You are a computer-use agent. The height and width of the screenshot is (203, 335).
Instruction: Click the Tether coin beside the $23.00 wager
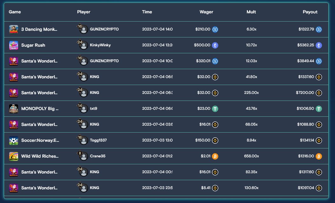point(215,109)
